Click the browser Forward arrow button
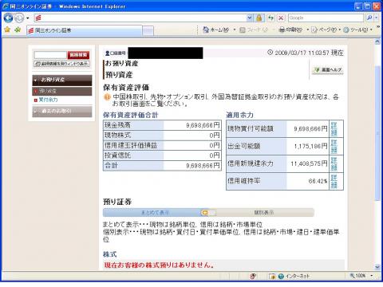 [x=19, y=18]
